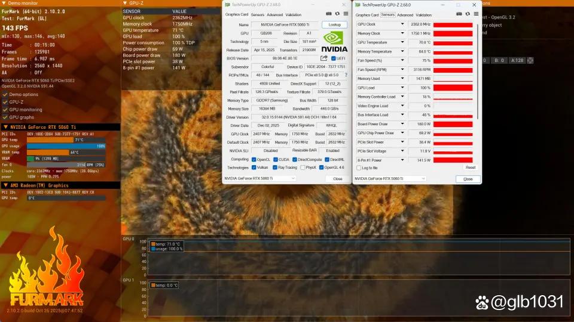Click Close button in Graphics Card window
The image size is (574, 322).
pyautogui.click(x=337, y=178)
